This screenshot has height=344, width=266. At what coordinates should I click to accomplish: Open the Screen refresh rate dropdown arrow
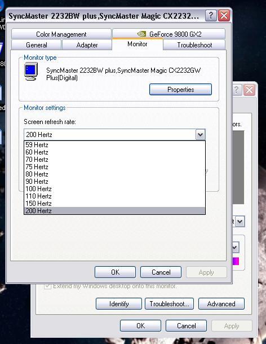200,134
